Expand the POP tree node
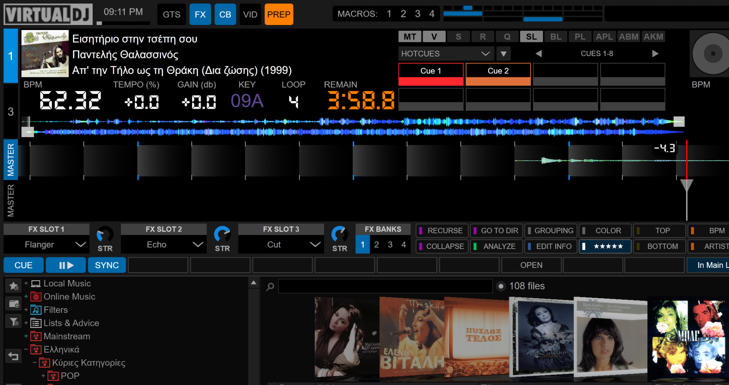The width and height of the screenshot is (729, 385). (43, 376)
